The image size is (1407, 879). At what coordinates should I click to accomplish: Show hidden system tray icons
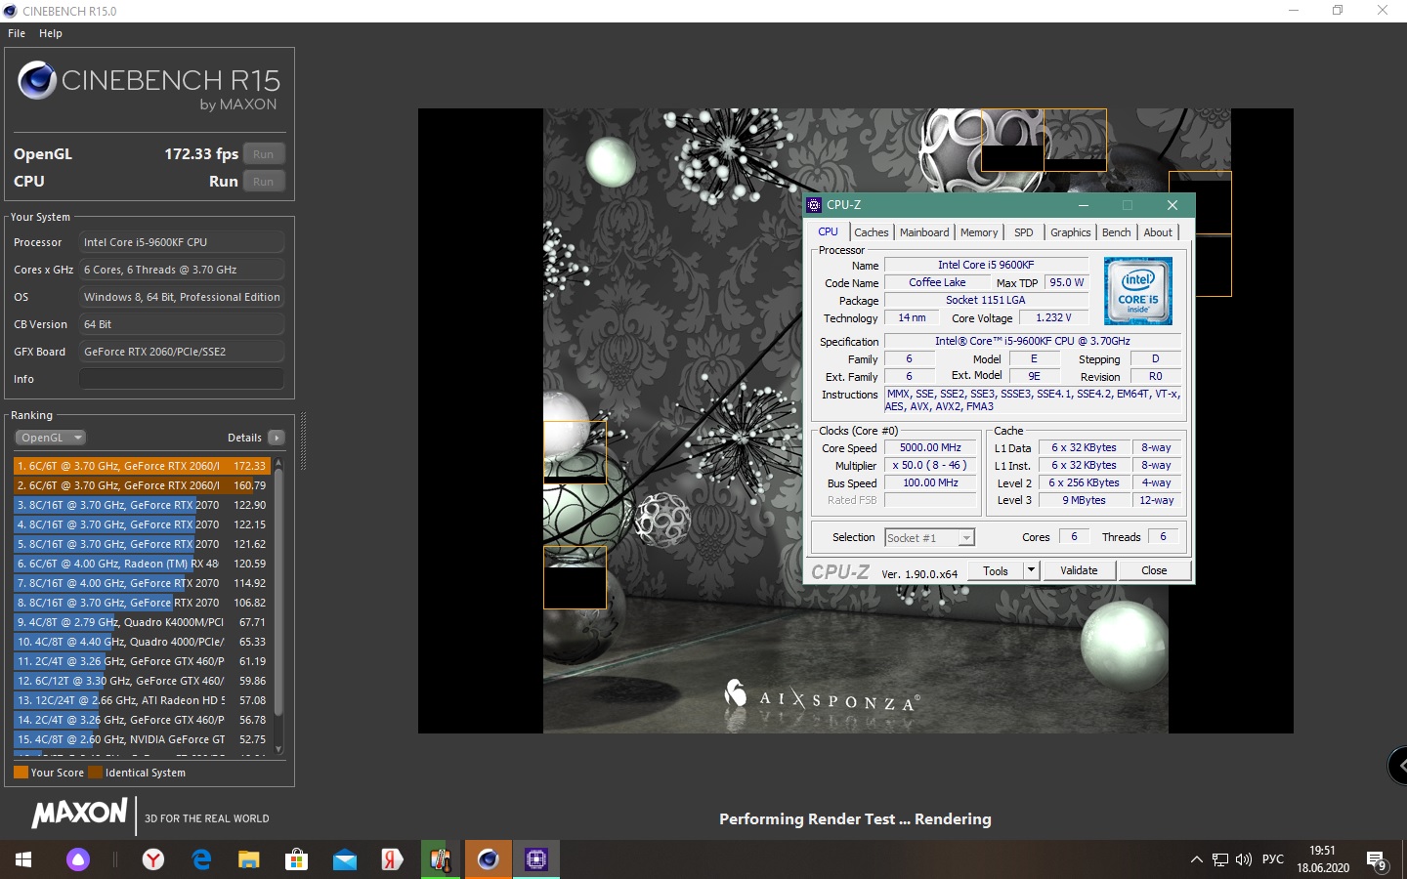click(x=1196, y=859)
